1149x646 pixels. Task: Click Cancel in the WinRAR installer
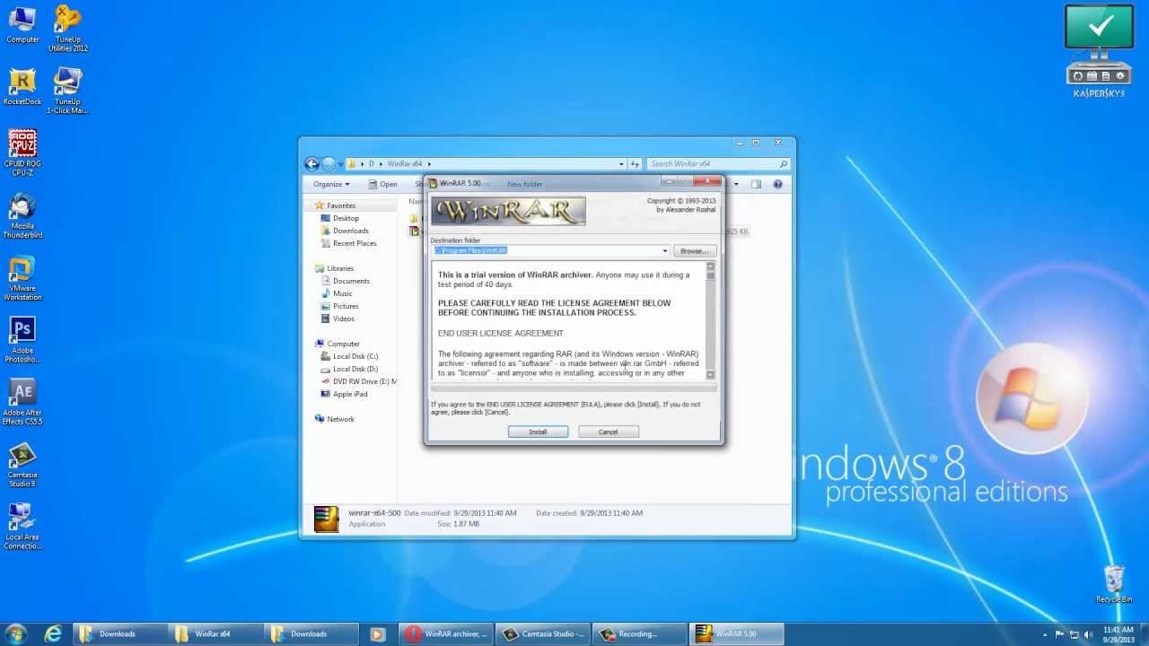(608, 432)
